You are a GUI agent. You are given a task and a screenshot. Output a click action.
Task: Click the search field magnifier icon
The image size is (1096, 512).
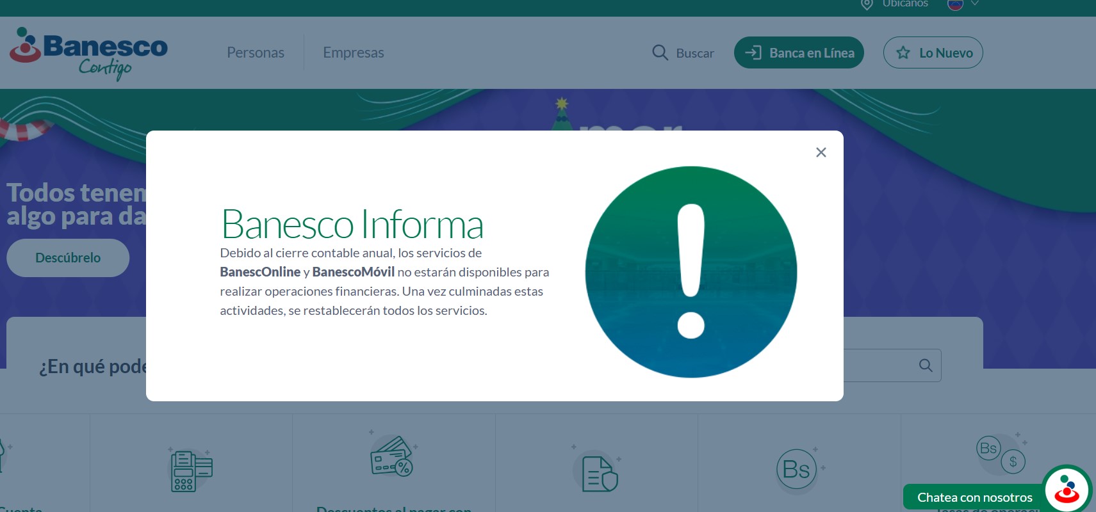point(926,365)
